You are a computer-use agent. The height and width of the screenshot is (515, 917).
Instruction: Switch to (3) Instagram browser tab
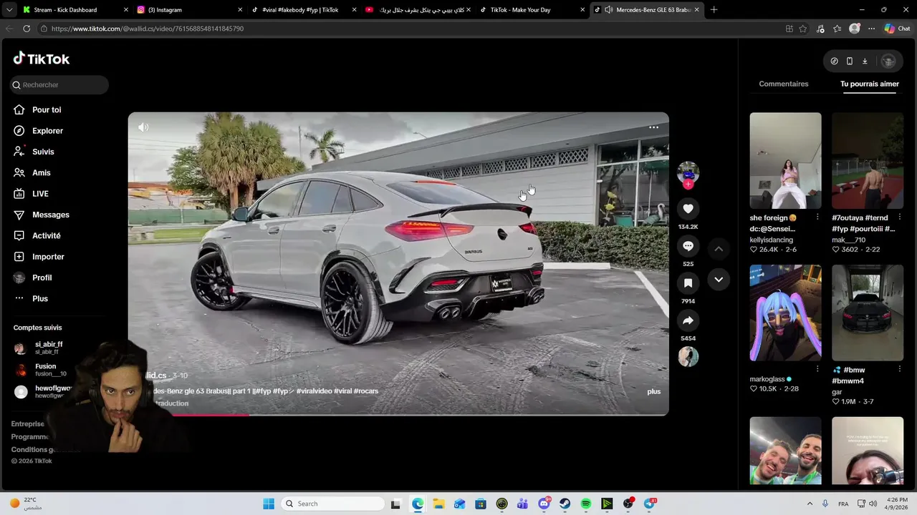(x=190, y=10)
